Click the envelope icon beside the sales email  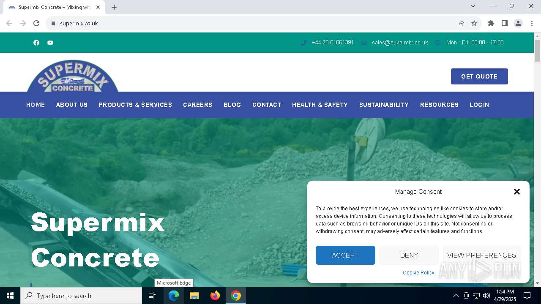(x=363, y=43)
